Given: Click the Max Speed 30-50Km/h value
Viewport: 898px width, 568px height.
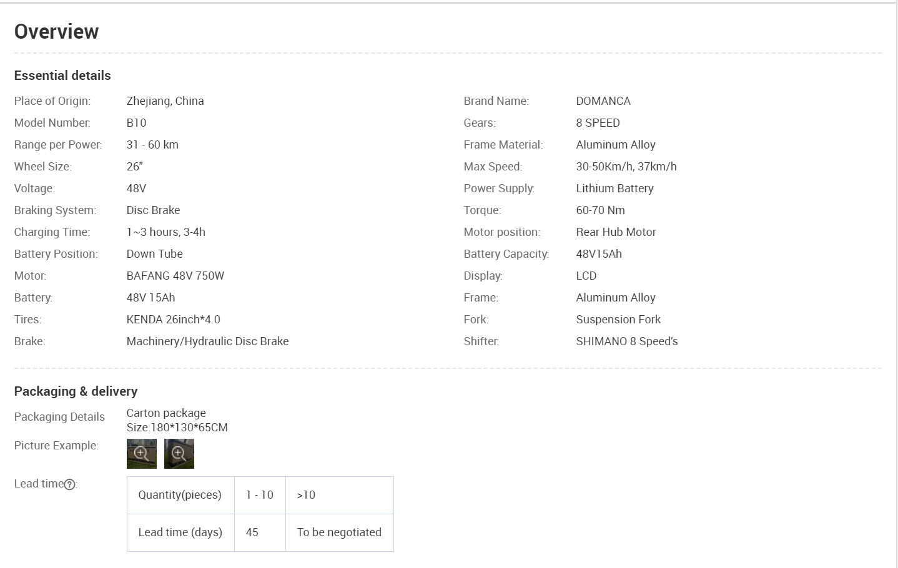Looking at the screenshot, I should pyautogui.click(x=626, y=167).
